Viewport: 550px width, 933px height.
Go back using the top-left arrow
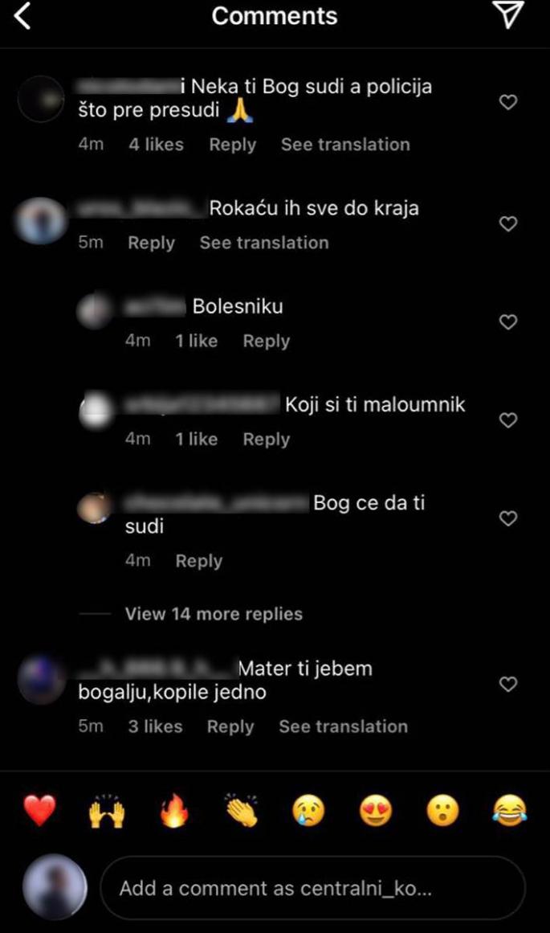[22, 15]
